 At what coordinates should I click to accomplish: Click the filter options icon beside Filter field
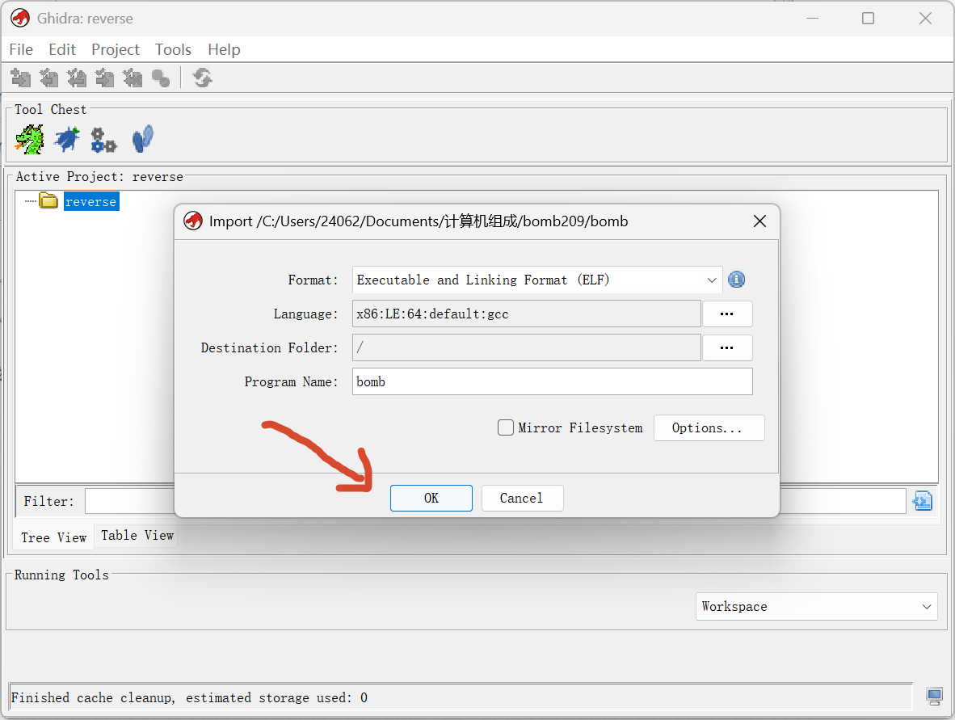(922, 501)
